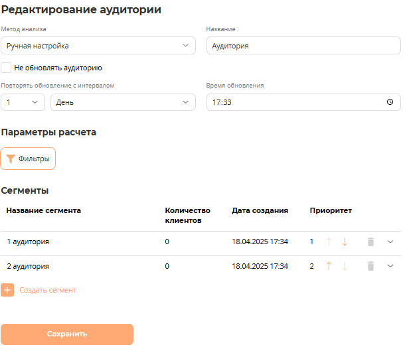Move '1 аудитория' segment priority down
The width and height of the screenshot is (405, 349).
click(x=345, y=242)
